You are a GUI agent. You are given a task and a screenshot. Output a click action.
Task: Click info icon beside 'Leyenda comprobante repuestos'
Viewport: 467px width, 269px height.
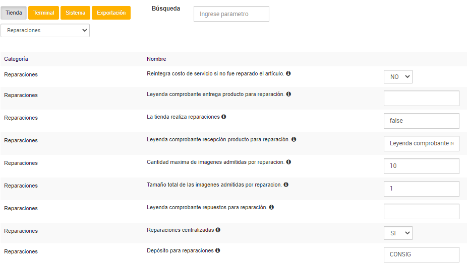(271, 207)
